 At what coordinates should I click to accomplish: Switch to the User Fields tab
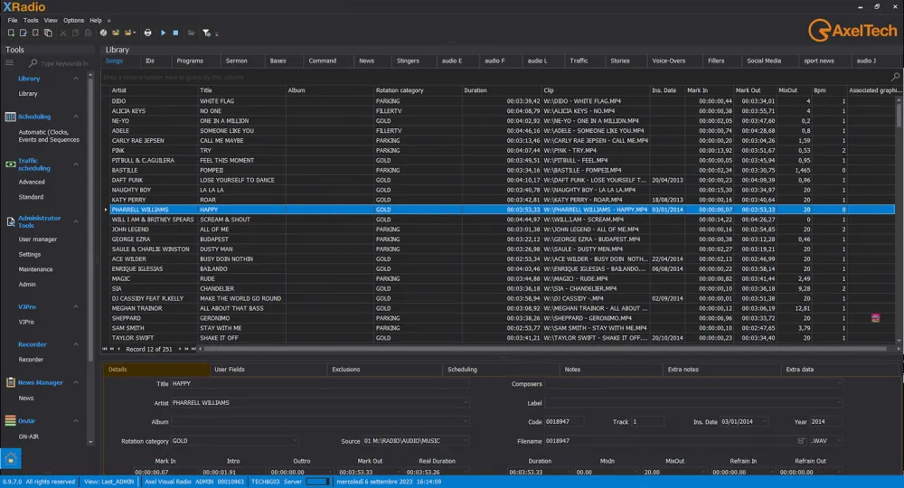[230, 370]
